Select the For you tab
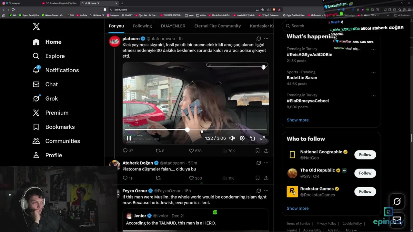 pos(116,26)
